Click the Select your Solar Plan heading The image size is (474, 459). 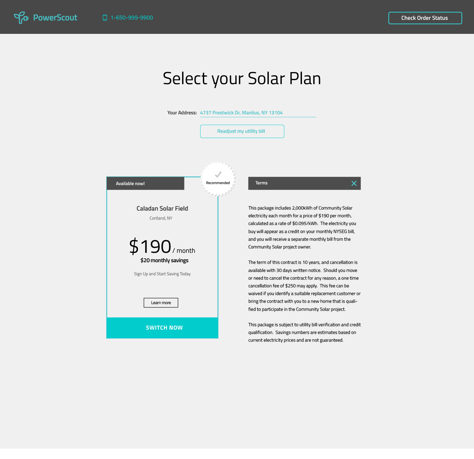(242, 79)
